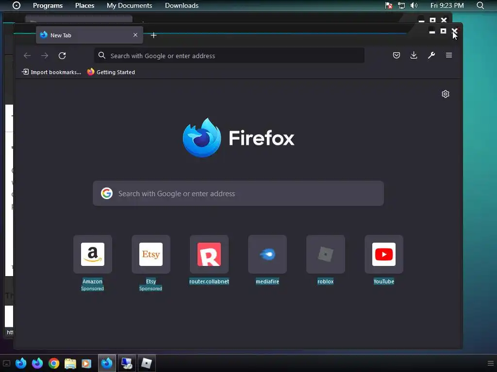Open the Downloads menu in top bar
Screen dimensions: 497x372
[x=182, y=5]
